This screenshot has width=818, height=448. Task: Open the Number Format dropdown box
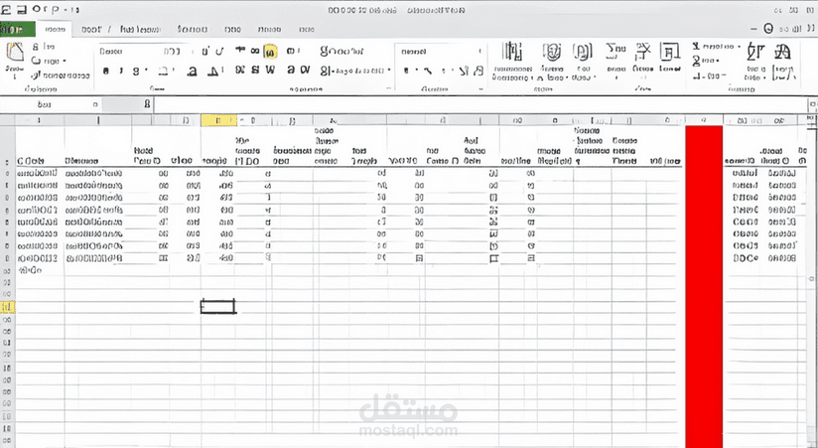click(441, 52)
